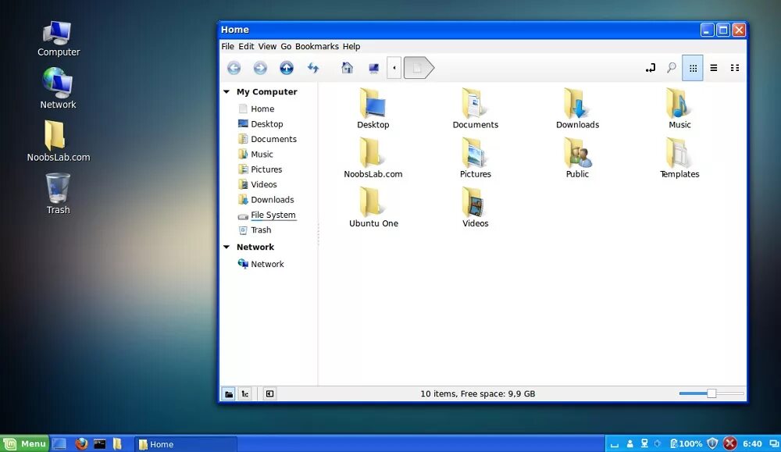
Task: Go back with the Back arrow button
Action: point(234,68)
